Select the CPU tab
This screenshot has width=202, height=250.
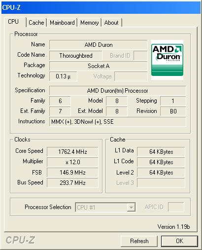[13, 22]
